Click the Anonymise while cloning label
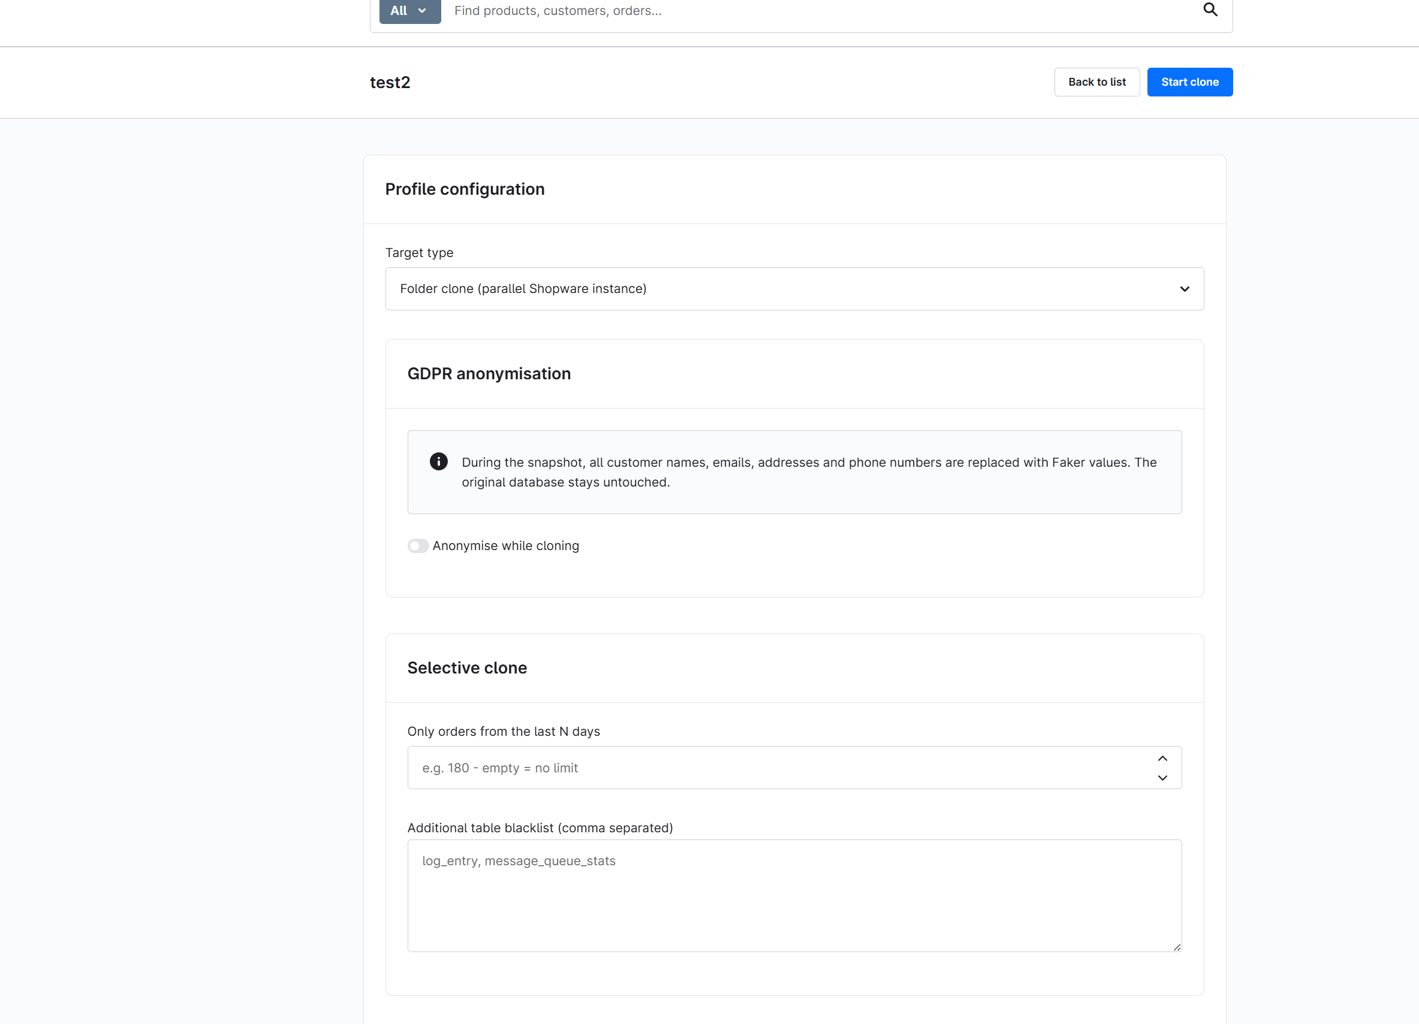Screen dimensions: 1419x1024 505,546
